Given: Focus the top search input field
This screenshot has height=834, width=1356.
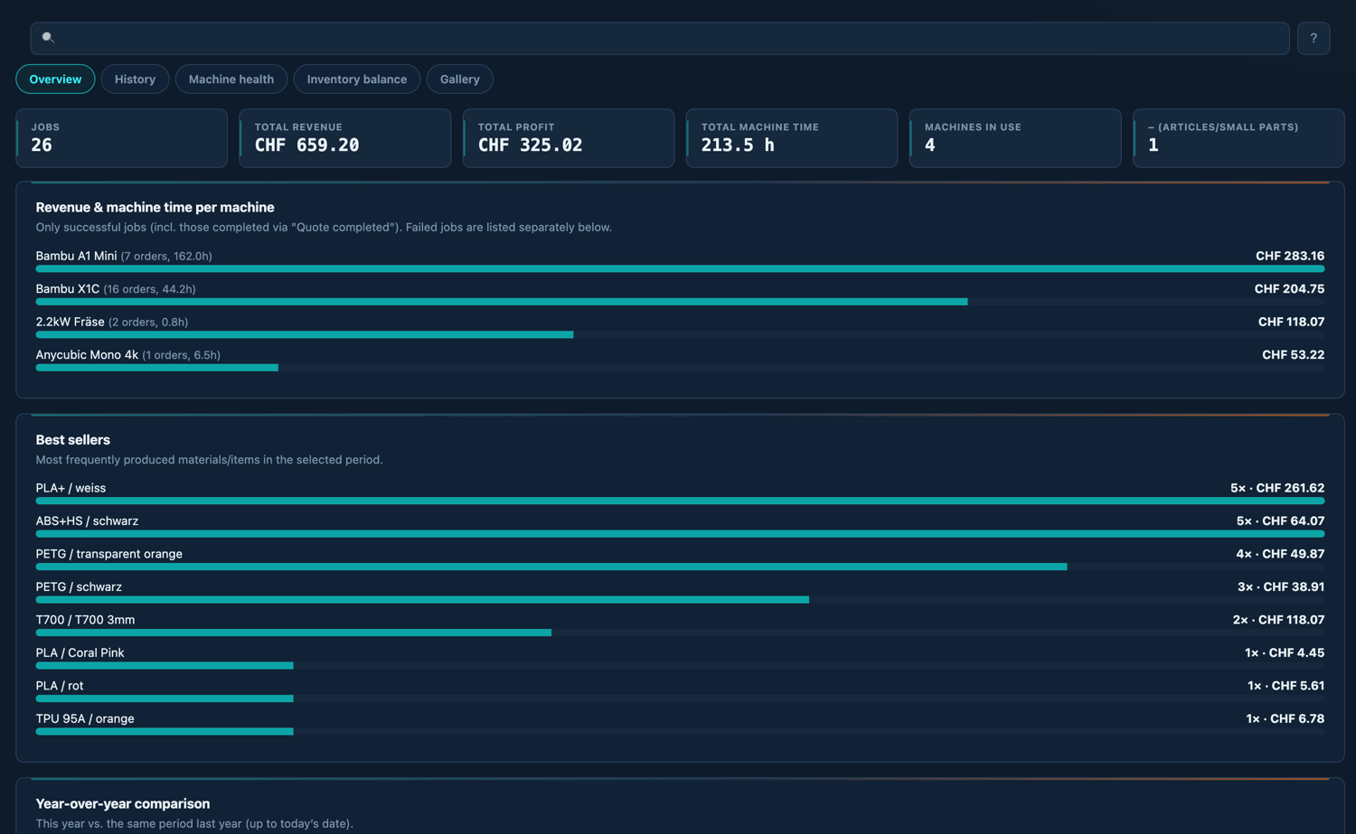Looking at the screenshot, I should pos(660,38).
